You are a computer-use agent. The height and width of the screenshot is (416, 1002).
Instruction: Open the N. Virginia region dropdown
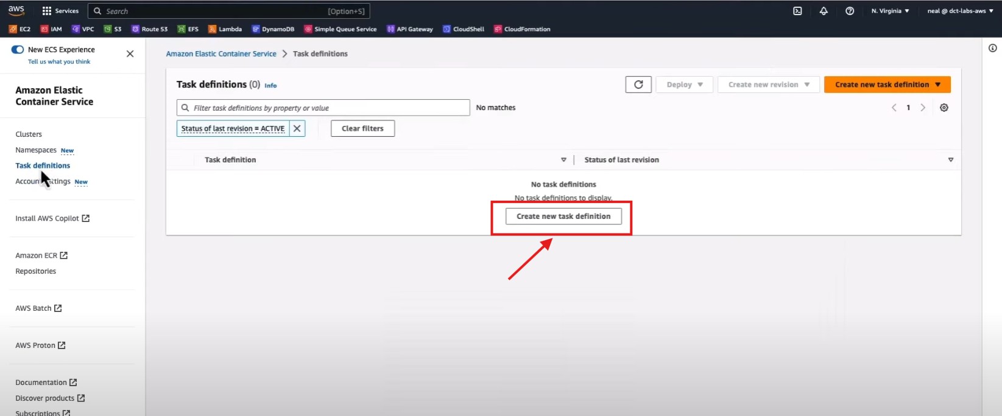click(x=890, y=11)
